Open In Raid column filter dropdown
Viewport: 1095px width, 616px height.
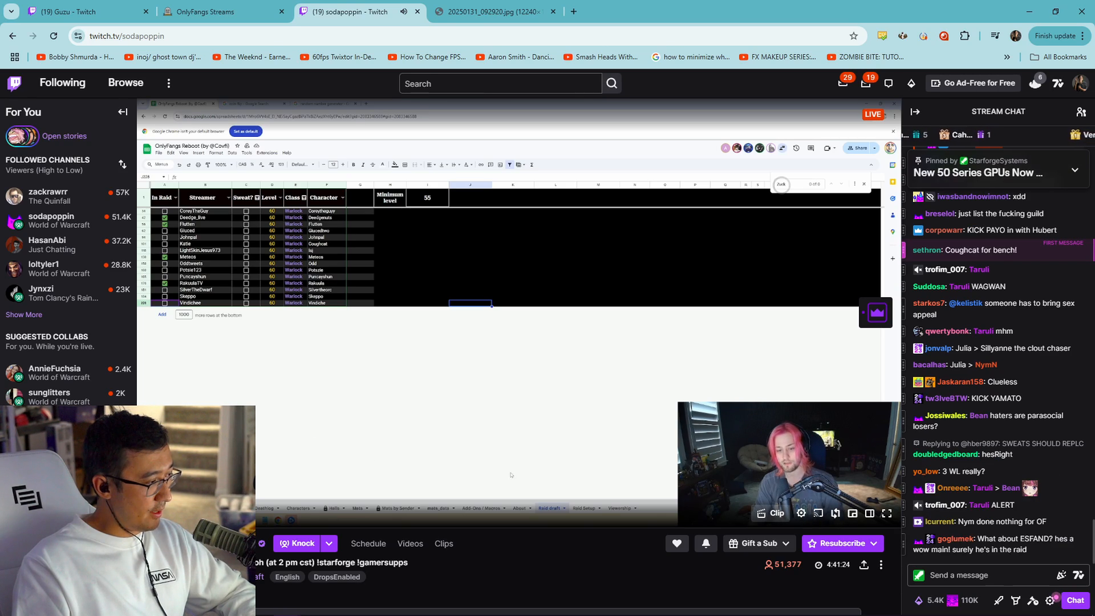(x=176, y=198)
